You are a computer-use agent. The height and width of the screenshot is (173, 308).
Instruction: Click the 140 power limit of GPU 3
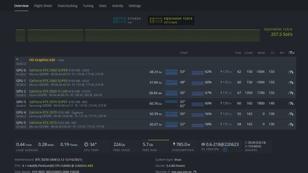[271, 103]
